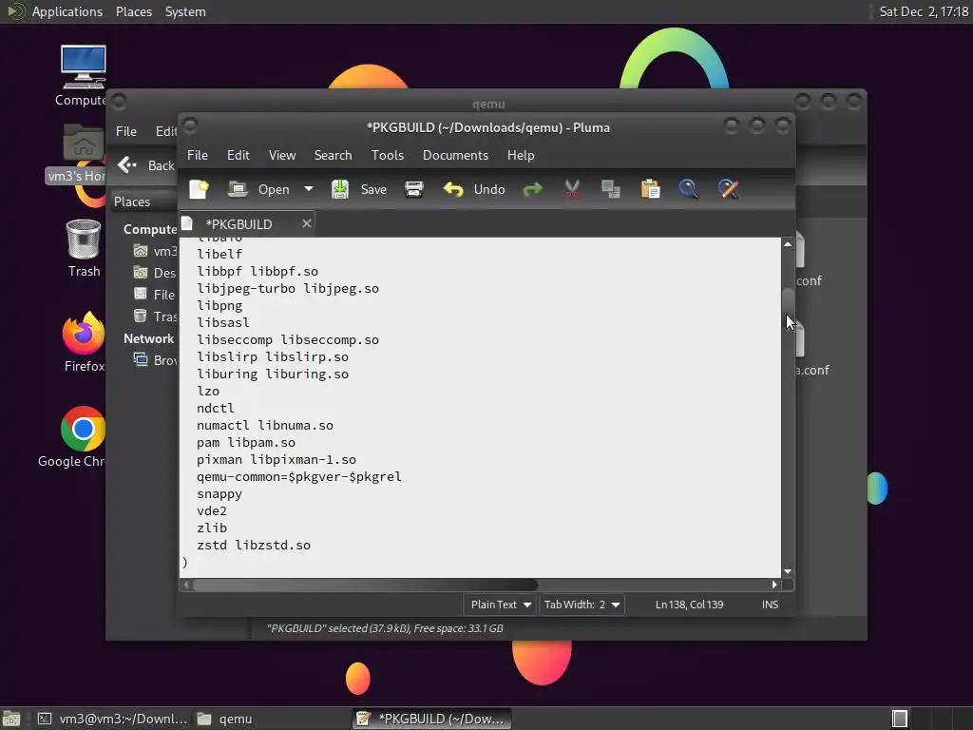The height and width of the screenshot is (730, 973).
Task: Switch to the *PKGBUILD taskbar button
Action: [432, 719]
